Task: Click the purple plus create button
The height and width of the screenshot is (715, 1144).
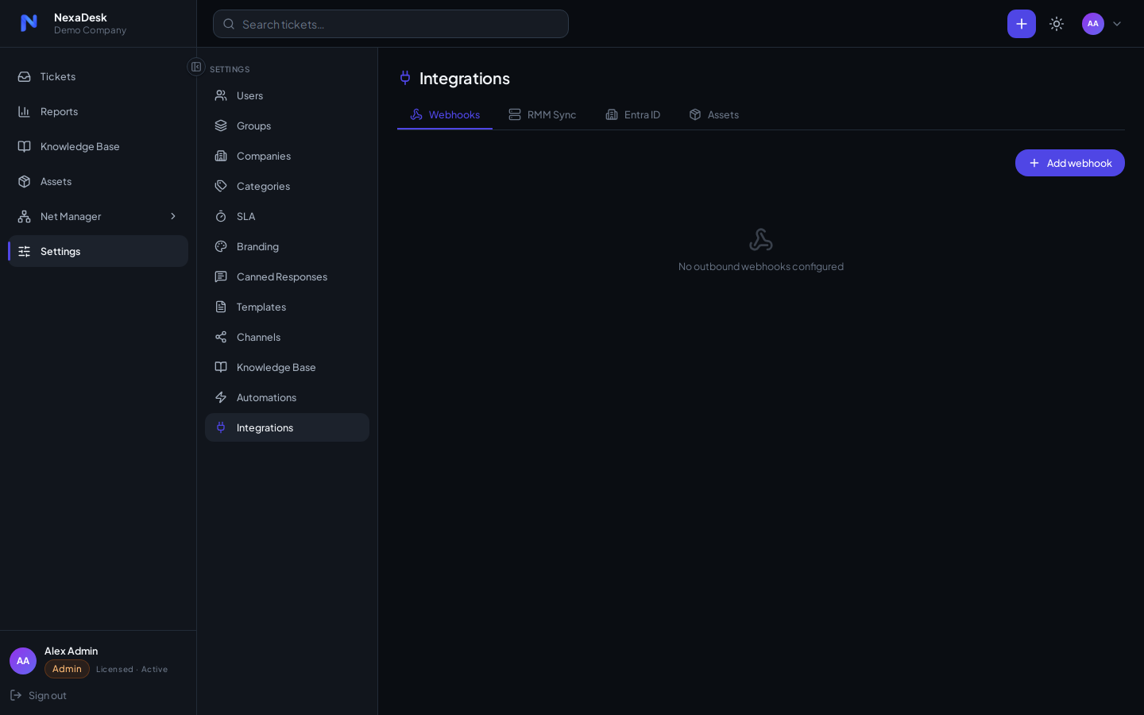Action: point(1022,24)
